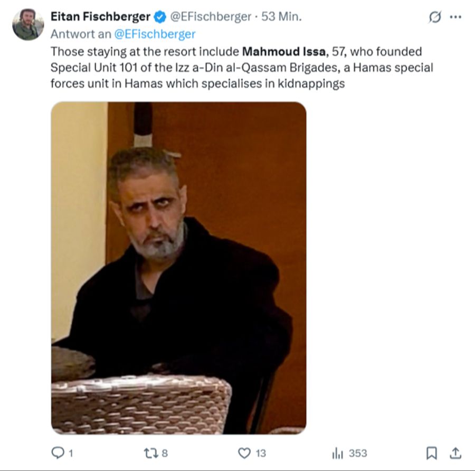Image resolution: width=475 pixels, height=471 pixels.
Task: Expand the three-dot more options menu
Action: point(455,17)
